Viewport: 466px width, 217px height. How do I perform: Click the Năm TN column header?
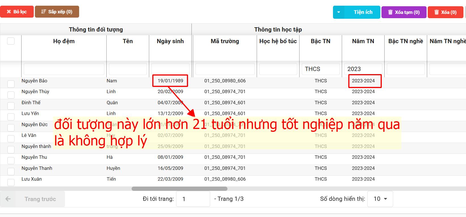[363, 41]
